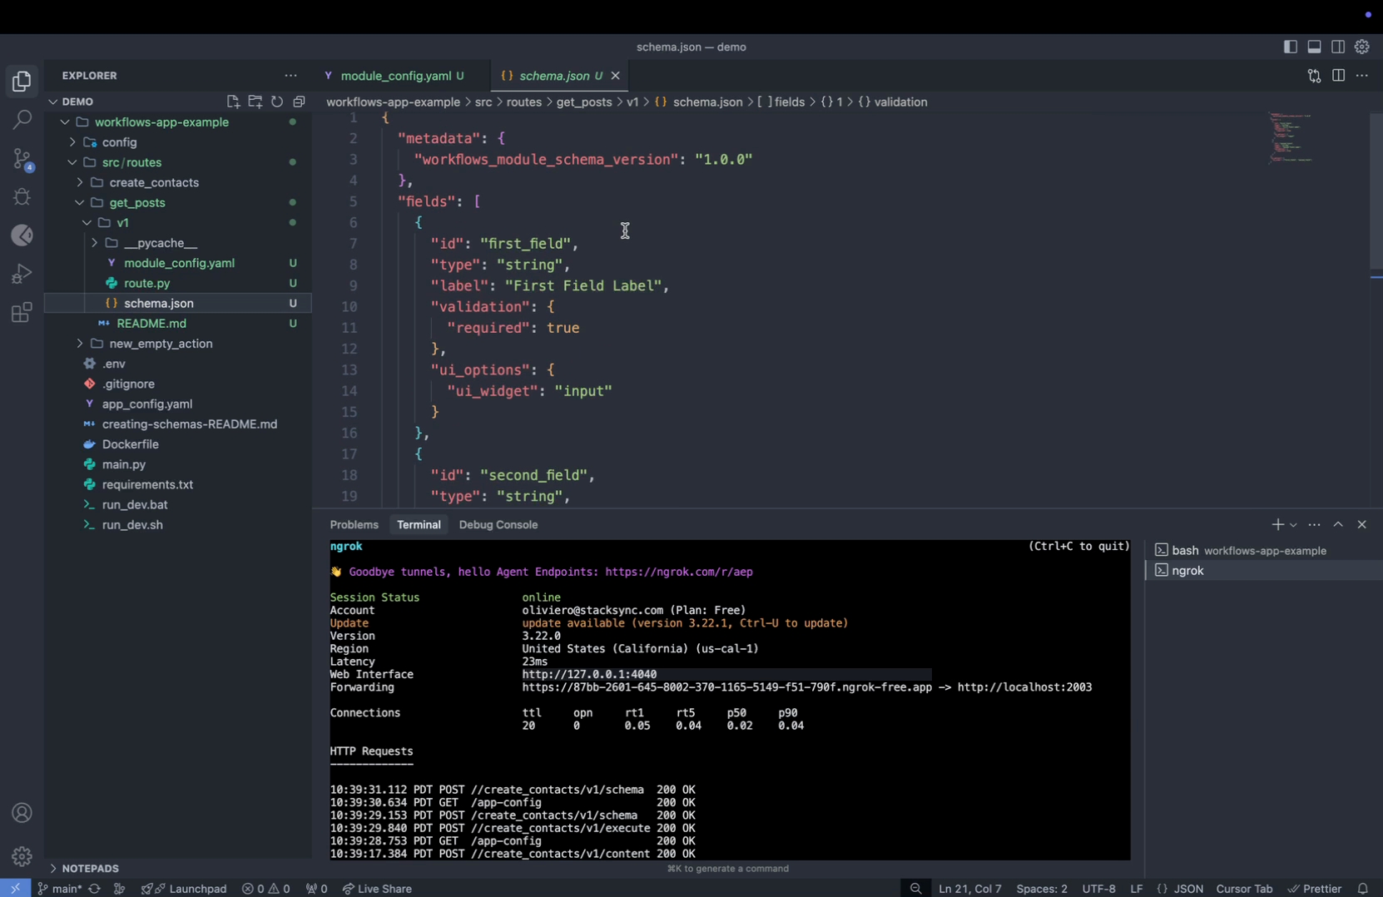Open the Extensions view
Image resolution: width=1383 pixels, height=897 pixels.
[x=22, y=313]
